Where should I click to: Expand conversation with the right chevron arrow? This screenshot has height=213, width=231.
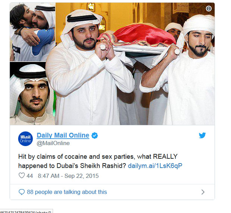pyautogui.click(x=203, y=192)
